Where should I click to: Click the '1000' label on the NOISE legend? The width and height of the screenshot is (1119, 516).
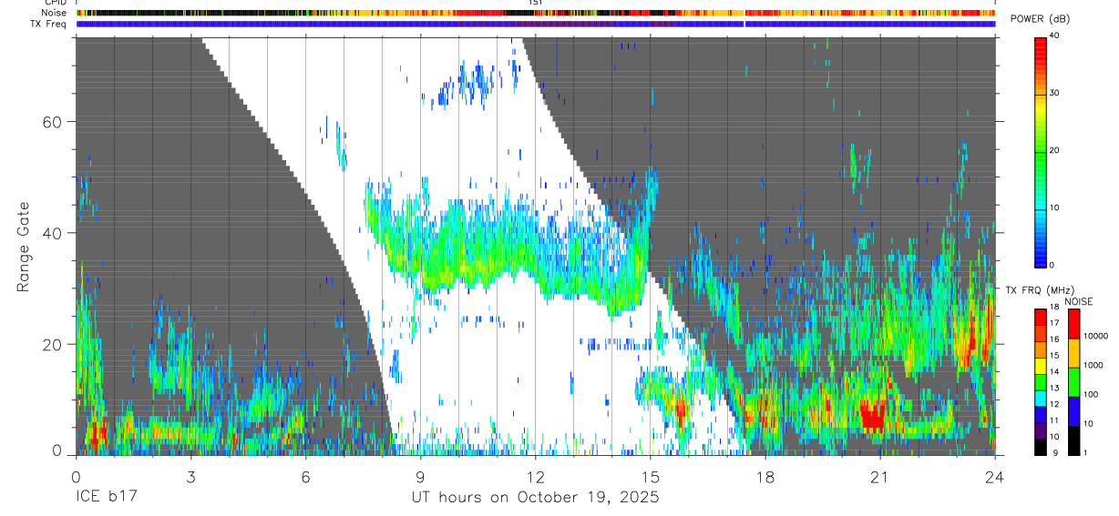pos(1093,365)
